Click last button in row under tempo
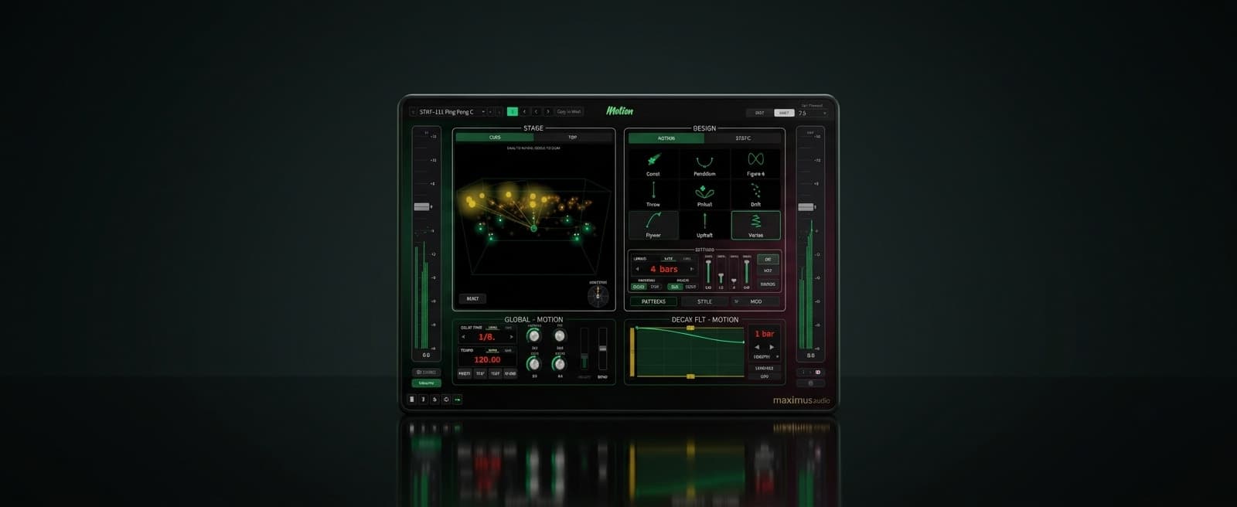Viewport: 1237px width, 507px height. coord(510,373)
